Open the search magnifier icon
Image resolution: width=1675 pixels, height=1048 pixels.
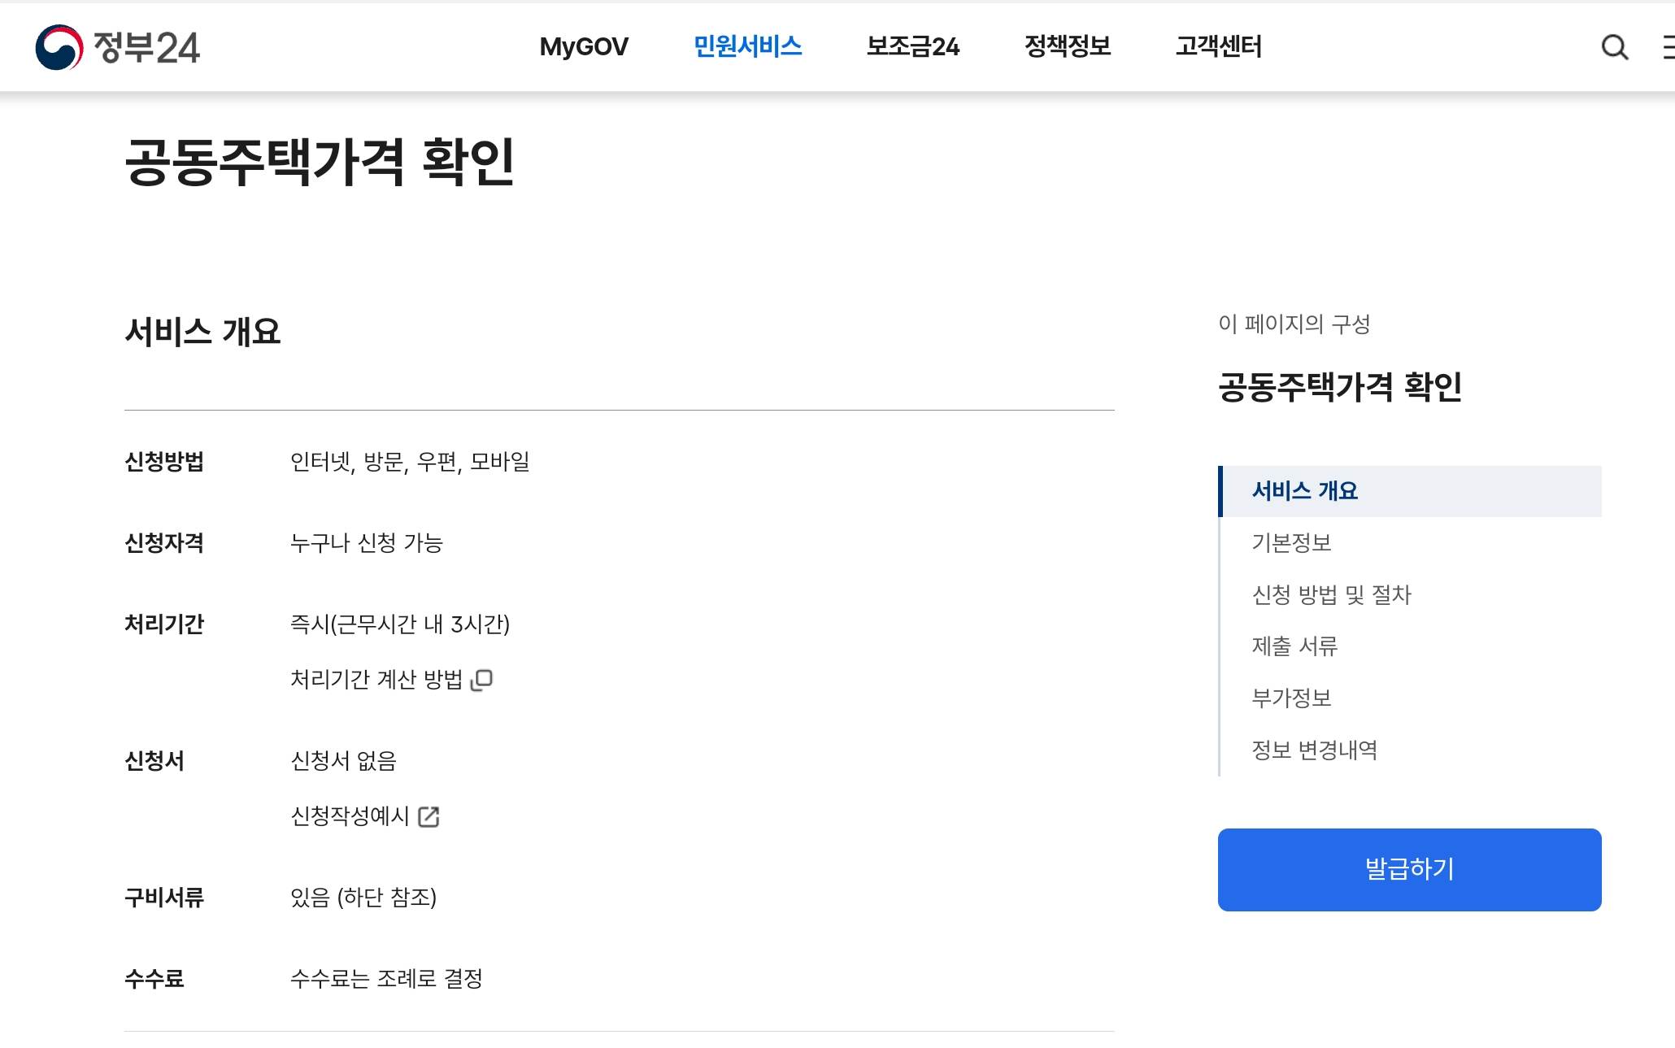pyautogui.click(x=1614, y=47)
